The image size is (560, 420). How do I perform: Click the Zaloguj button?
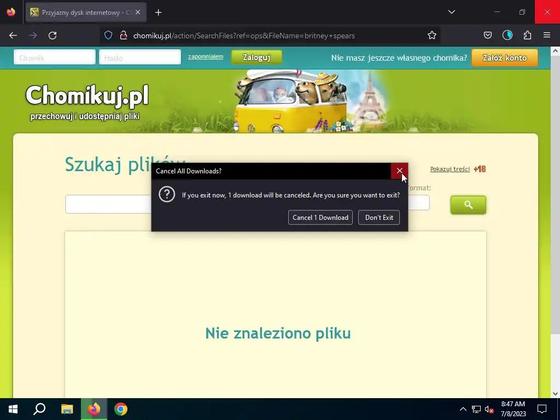click(256, 57)
